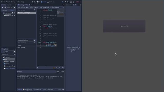Toggle FileSystem split mode icon
The height and width of the screenshot is (92, 164).
[x=14, y=52]
